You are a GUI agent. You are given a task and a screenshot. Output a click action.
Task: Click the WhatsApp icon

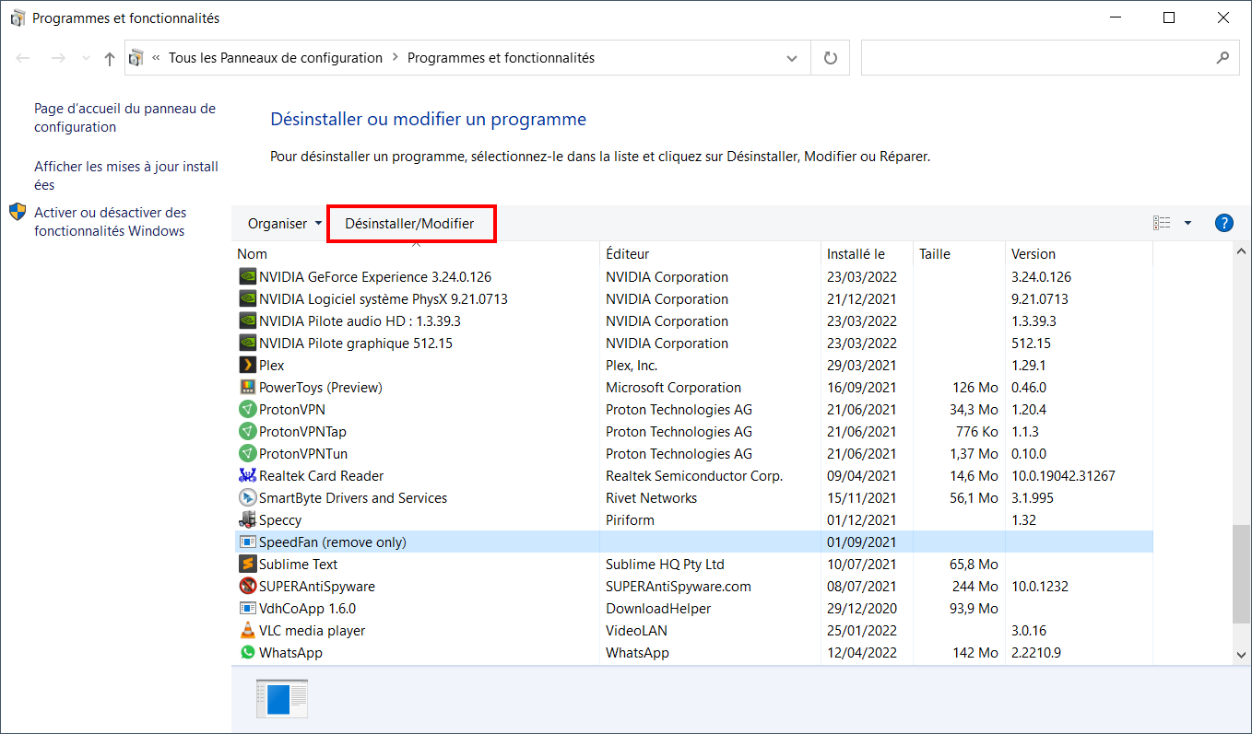click(x=247, y=653)
